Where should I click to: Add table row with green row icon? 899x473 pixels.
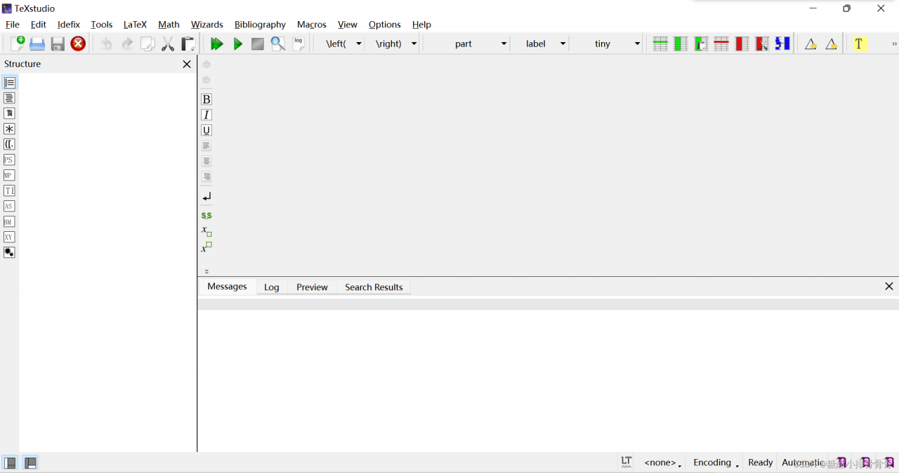point(660,44)
